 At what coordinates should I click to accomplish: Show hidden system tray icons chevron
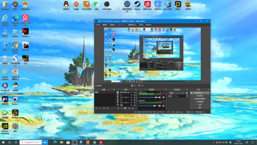coord(214,142)
